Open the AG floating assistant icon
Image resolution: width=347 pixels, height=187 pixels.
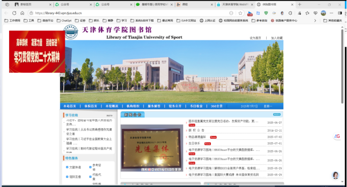click(x=337, y=136)
